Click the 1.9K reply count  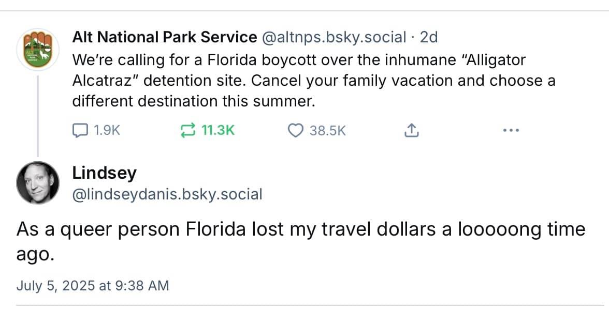[107, 131]
